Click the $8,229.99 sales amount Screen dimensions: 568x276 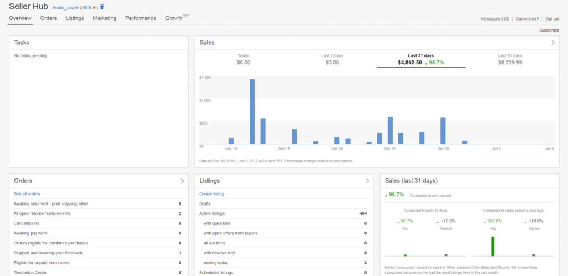510,63
